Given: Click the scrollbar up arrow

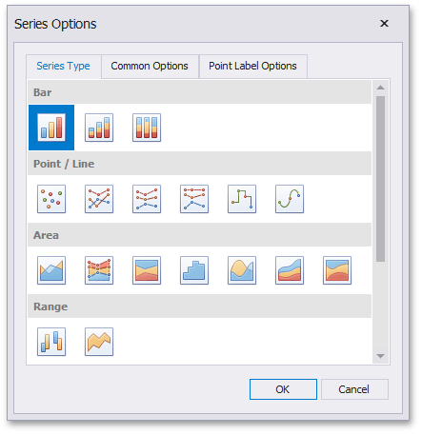Looking at the screenshot, I should (x=380, y=88).
